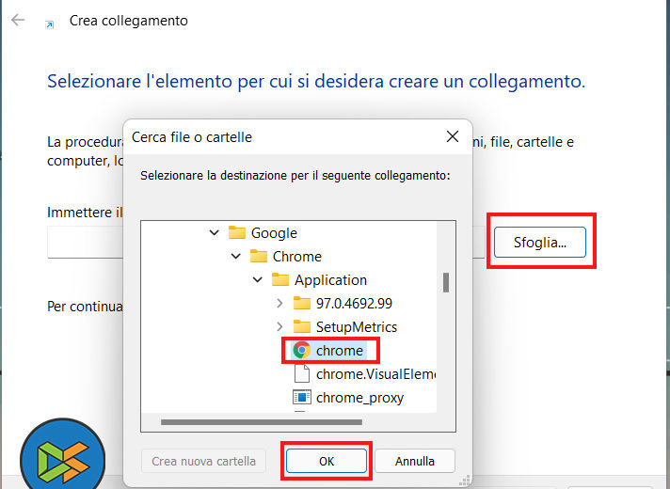Click the SetupMetrics folder icon
This screenshot has height=489, width=670.
pos(302,327)
